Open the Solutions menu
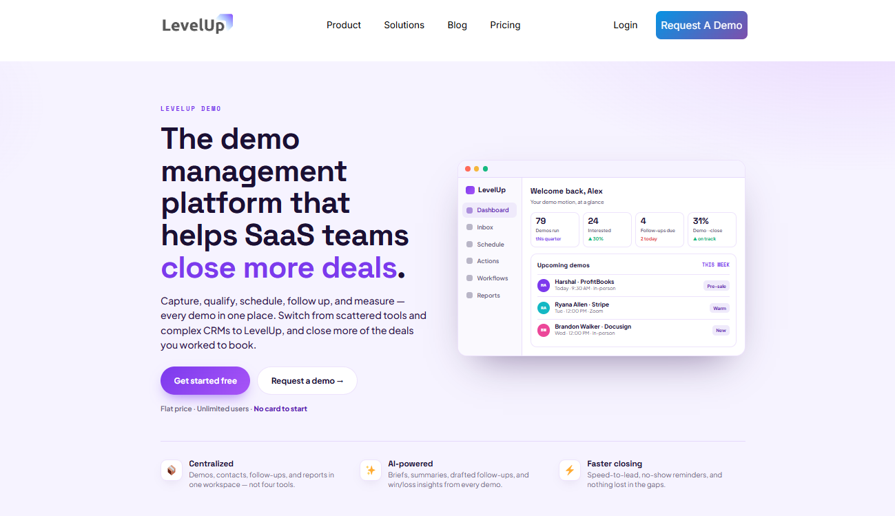The height and width of the screenshot is (516, 895). pyautogui.click(x=404, y=25)
